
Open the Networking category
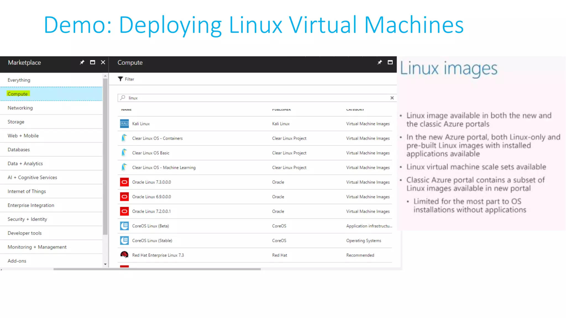pyautogui.click(x=51, y=108)
